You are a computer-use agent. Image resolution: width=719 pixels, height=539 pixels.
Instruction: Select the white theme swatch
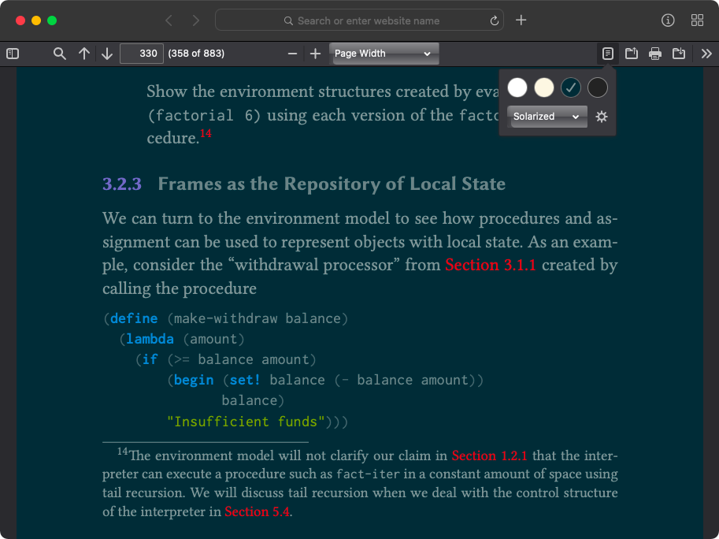click(517, 87)
